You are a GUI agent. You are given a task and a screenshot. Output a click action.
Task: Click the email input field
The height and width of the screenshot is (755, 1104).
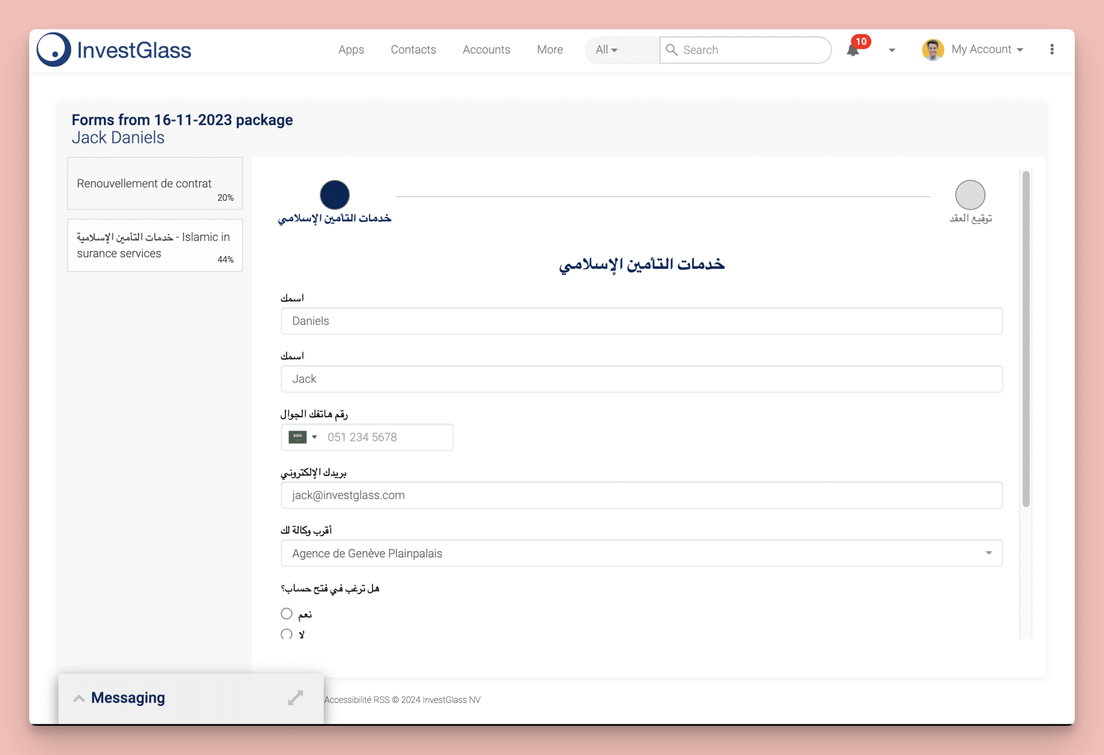pyautogui.click(x=642, y=495)
